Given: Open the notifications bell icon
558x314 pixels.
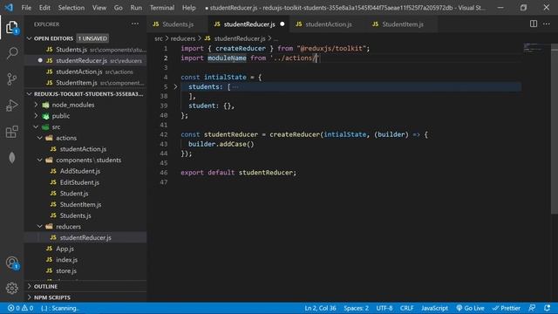Looking at the screenshot, I should (x=547, y=308).
